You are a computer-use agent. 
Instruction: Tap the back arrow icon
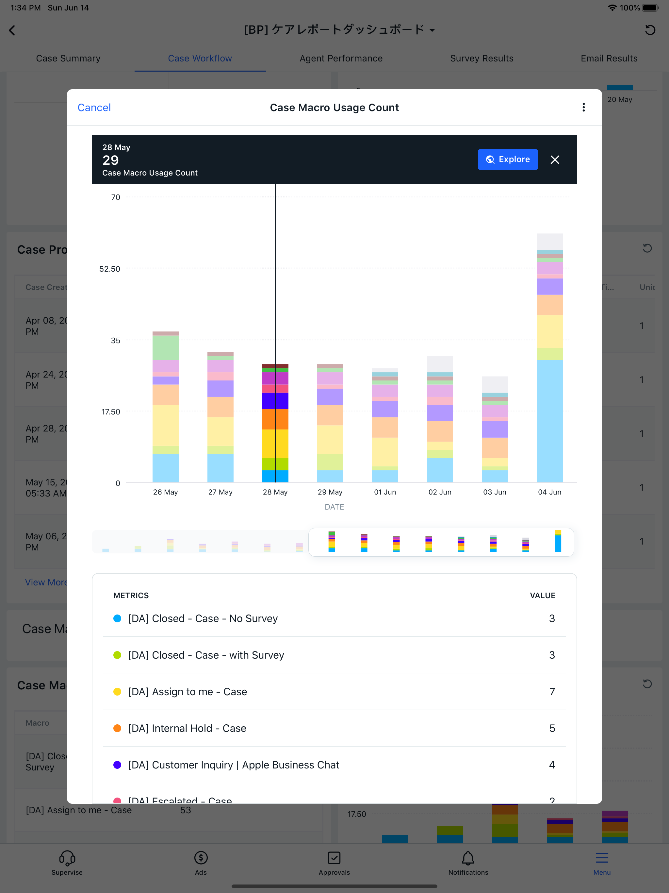click(x=12, y=30)
